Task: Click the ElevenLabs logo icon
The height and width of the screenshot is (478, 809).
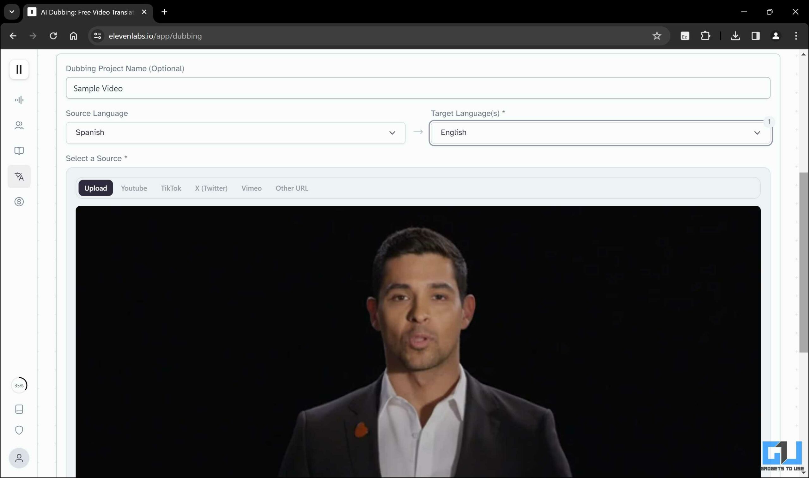Action: (19, 69)
